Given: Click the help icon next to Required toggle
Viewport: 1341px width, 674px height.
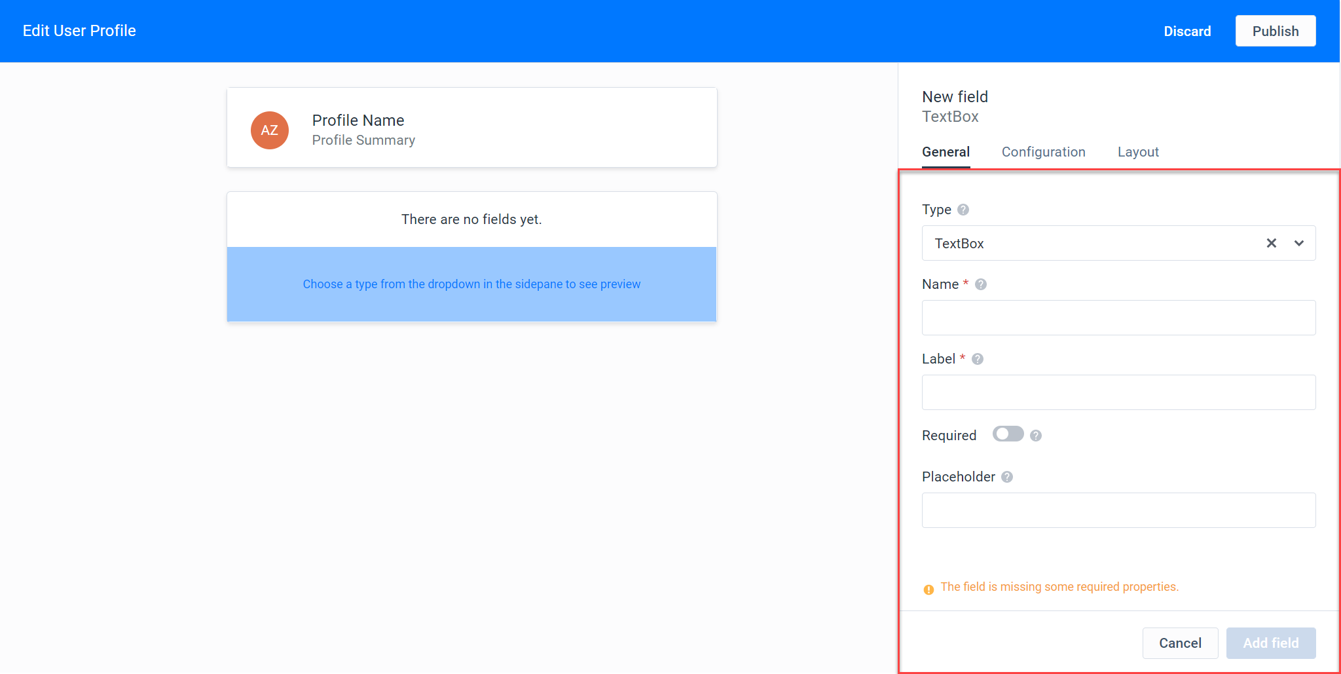Looking at the screenshot, I should pos(1035,436).
